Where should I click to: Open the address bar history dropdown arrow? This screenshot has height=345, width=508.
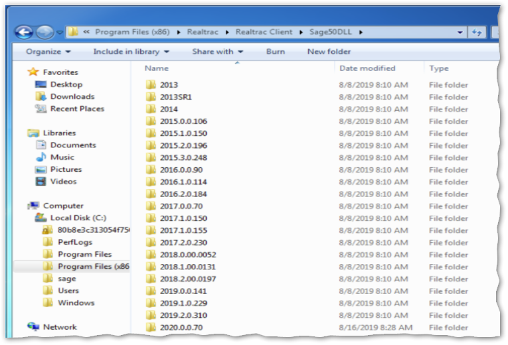(460, 32)
